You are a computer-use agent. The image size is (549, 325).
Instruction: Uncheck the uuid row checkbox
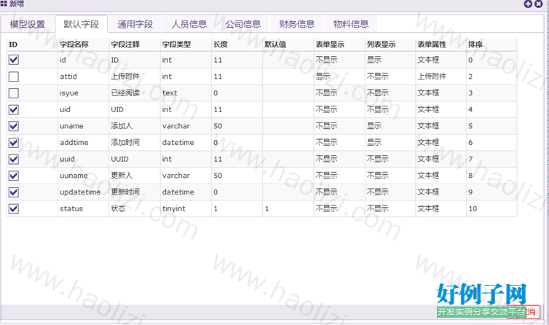tap(14, 159)
